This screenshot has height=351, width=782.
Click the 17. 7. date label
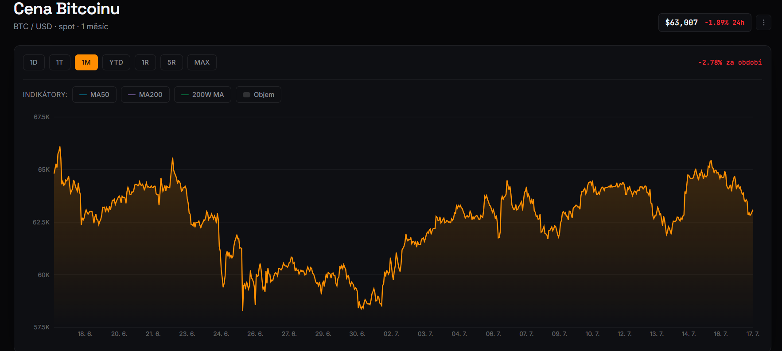point(753,334)
